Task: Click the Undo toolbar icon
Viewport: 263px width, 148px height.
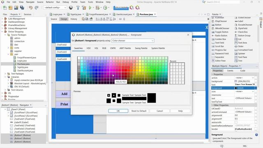Action: [30, 8]
